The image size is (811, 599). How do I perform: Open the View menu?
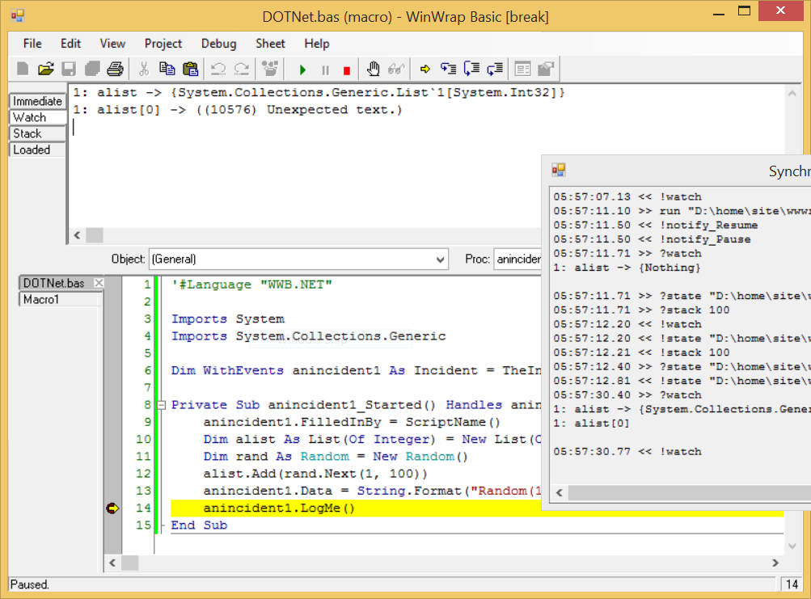point(112,44)
